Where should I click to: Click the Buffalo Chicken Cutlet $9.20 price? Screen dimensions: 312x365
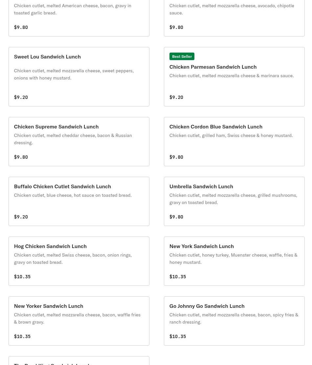click(21, 217)
